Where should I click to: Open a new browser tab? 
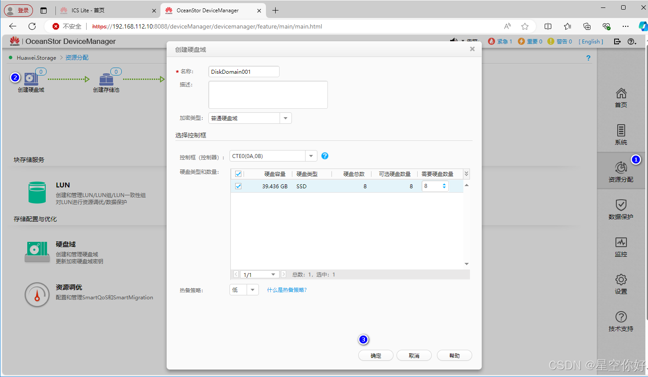coord(276,11)
